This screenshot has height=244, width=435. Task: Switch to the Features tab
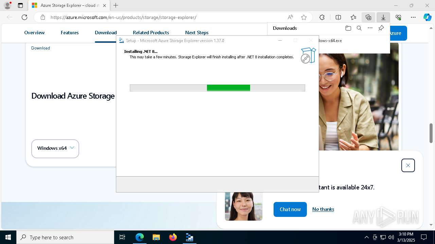click(70, 33)
